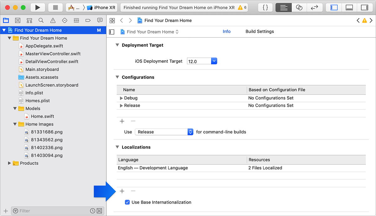
Task: Switch to the Info tab
Action: pyautogui.click(x=227, y=31)
